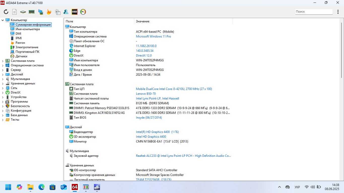Screen dimensions: 344x193
Task: Open the Lenovo B50-70 link
Action: click(146, 94)
